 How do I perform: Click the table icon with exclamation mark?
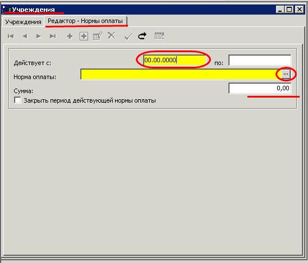coord(159,36)
